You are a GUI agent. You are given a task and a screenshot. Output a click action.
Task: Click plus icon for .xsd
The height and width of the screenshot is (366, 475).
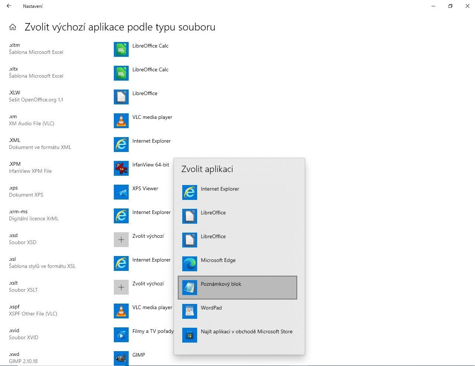121,240
